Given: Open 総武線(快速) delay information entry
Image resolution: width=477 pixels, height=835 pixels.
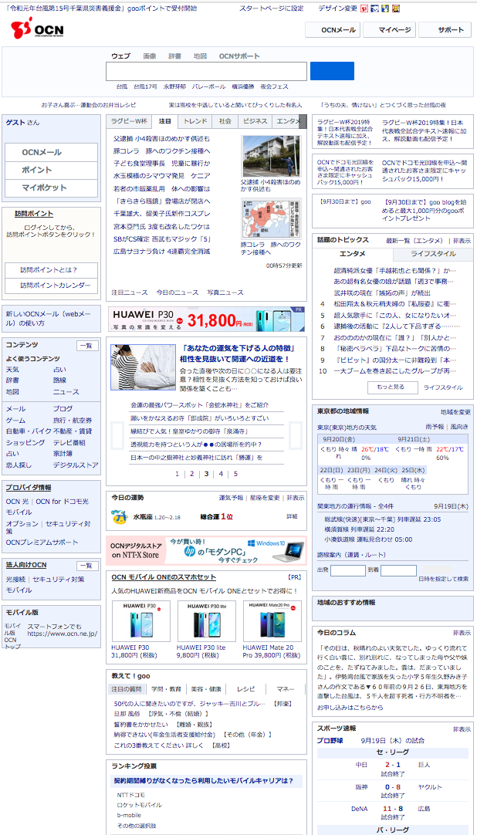Looking at the screenshot, I should [382, 519].
